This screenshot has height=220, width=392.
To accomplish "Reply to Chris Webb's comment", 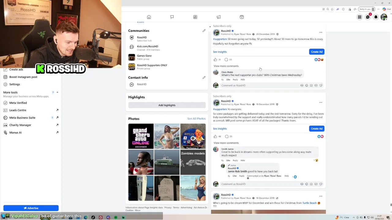I will (x=235, y=79).
